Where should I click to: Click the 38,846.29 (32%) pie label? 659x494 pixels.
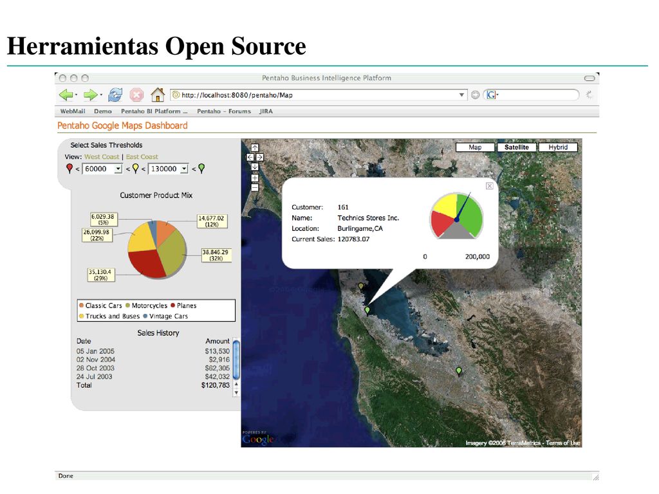(x=216, y=255)
